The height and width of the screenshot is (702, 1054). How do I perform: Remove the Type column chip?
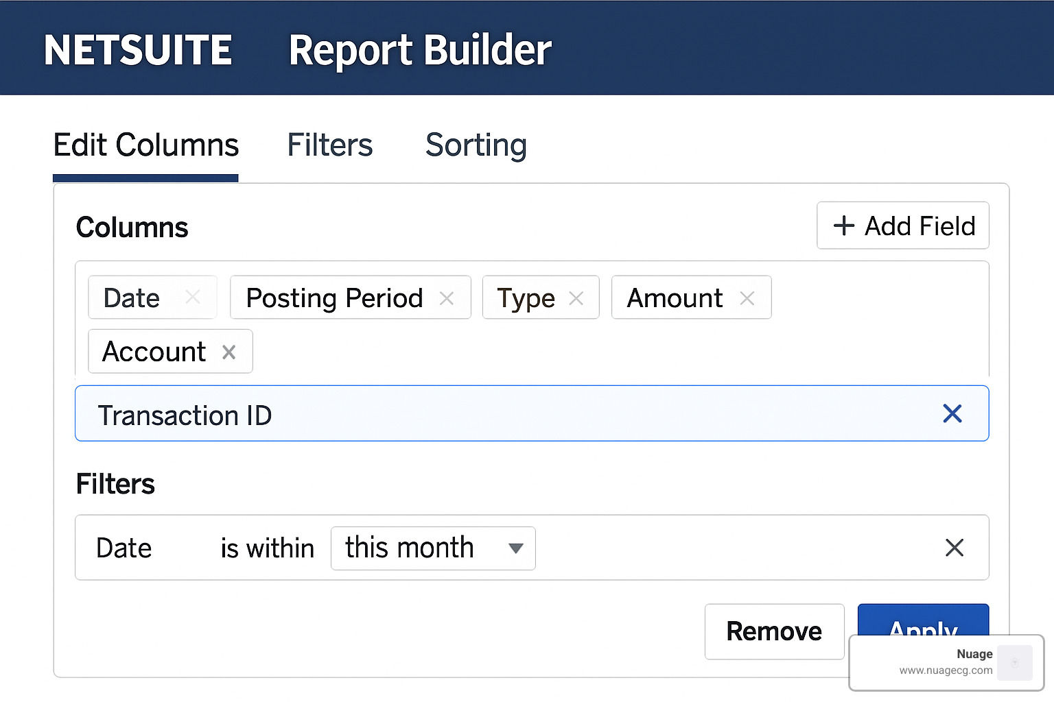click(x=576, y=298)
